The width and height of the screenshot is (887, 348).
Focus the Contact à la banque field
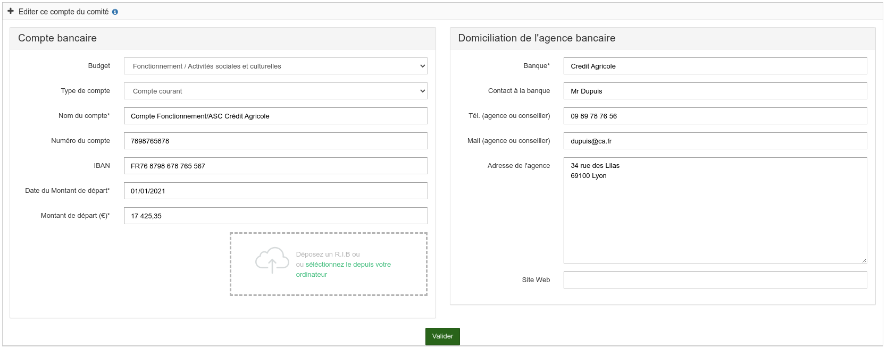(x=715, y=91)
